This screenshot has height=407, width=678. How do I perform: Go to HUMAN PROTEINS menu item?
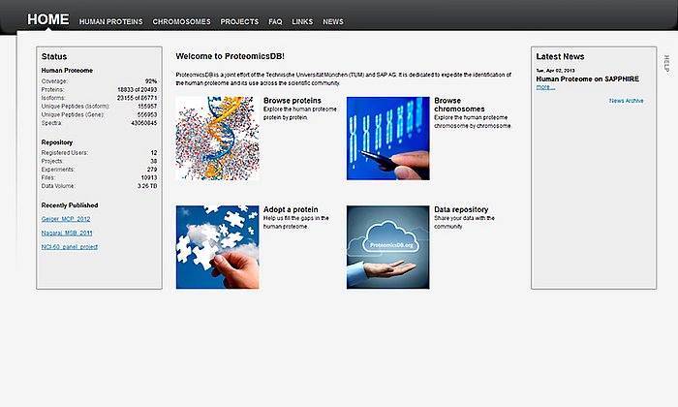pyautogui.click(x=111, y=21)
